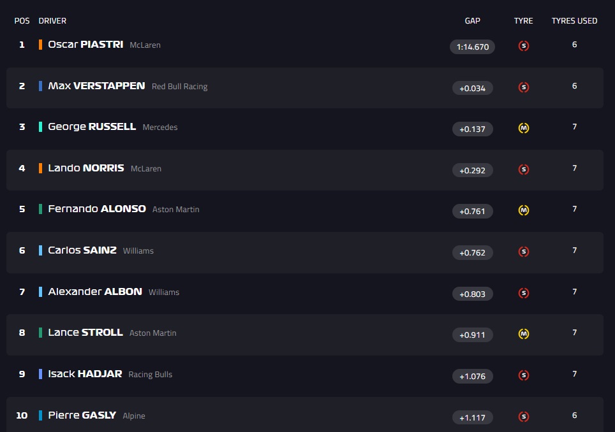Click the TYRES USED column header
Image resolution: width=615 pixels, height=432 pixels.
click(x=574, y=21)
